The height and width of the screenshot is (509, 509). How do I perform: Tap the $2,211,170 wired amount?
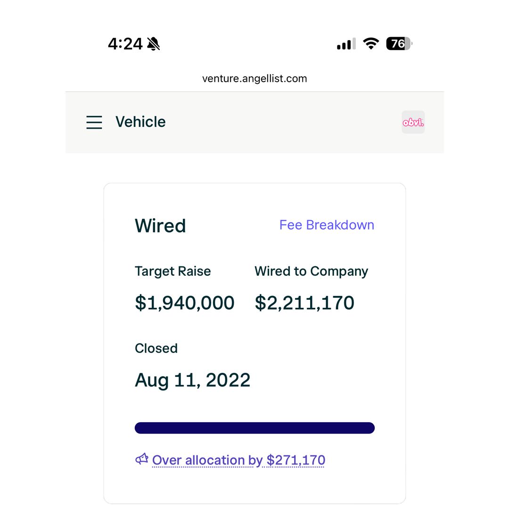pos(304,303)
